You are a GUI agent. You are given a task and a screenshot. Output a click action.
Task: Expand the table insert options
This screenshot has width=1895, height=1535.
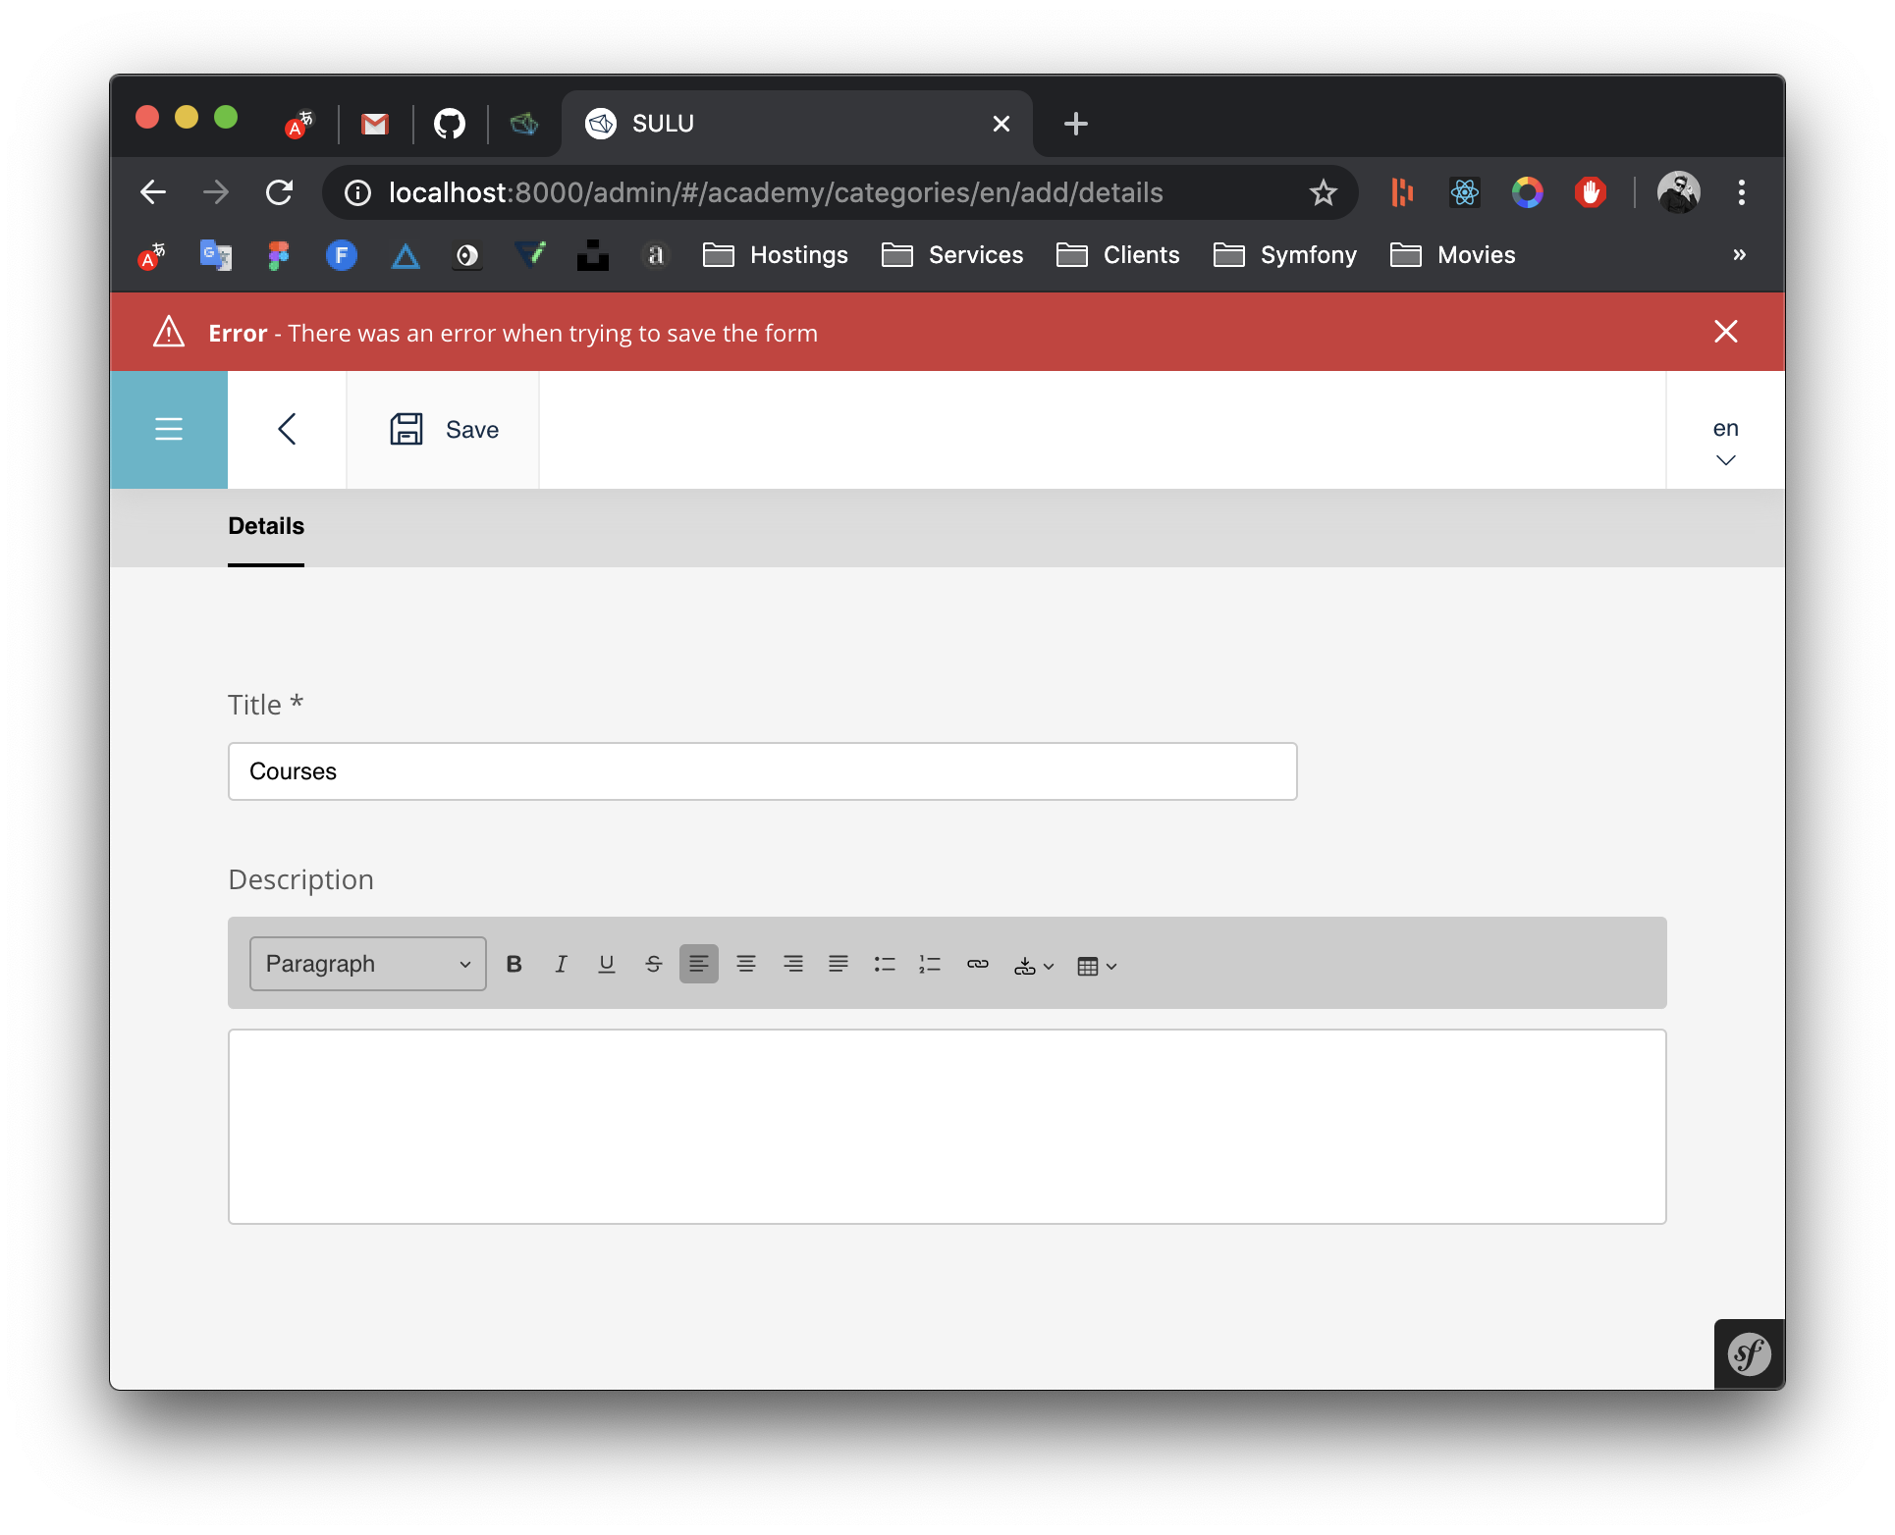[x=1097, y=965]
